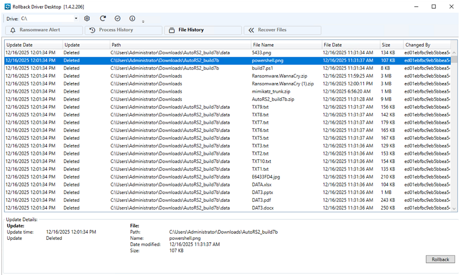This screenshot has width=459, height=275.
Task: Click the checkmark circle toolbar icon
Action: (117, 19)
